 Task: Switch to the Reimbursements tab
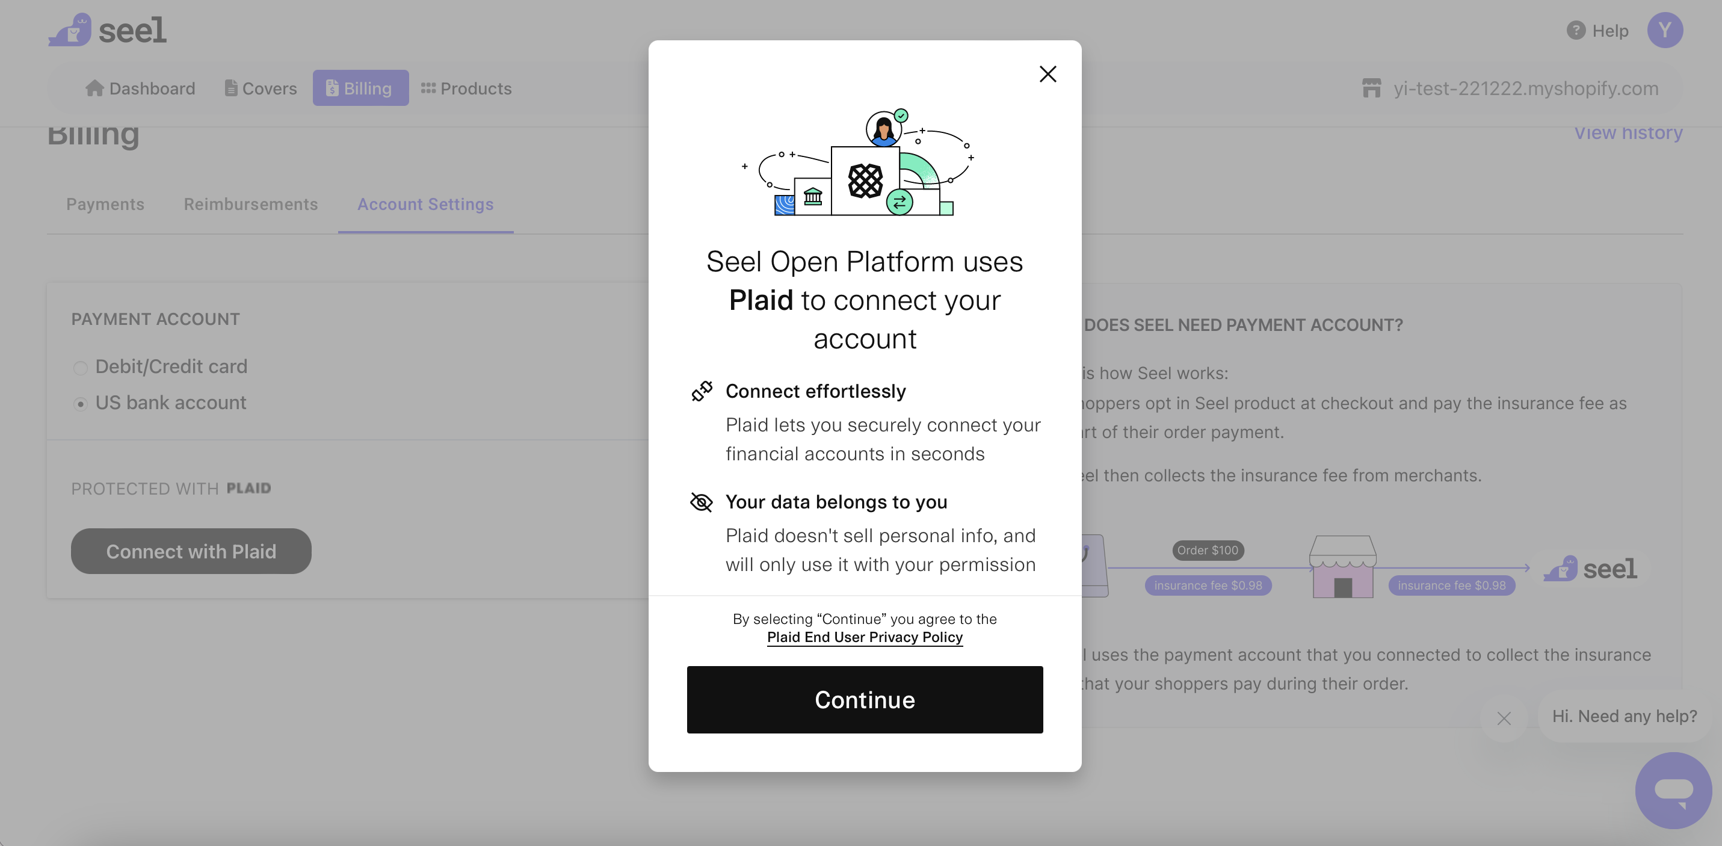(x=251, y=205)
